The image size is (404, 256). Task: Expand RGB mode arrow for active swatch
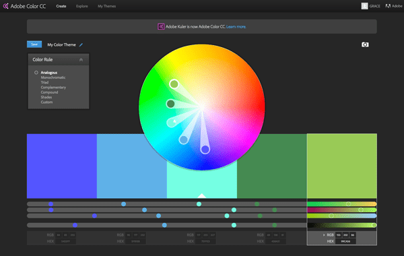point(324,235)
